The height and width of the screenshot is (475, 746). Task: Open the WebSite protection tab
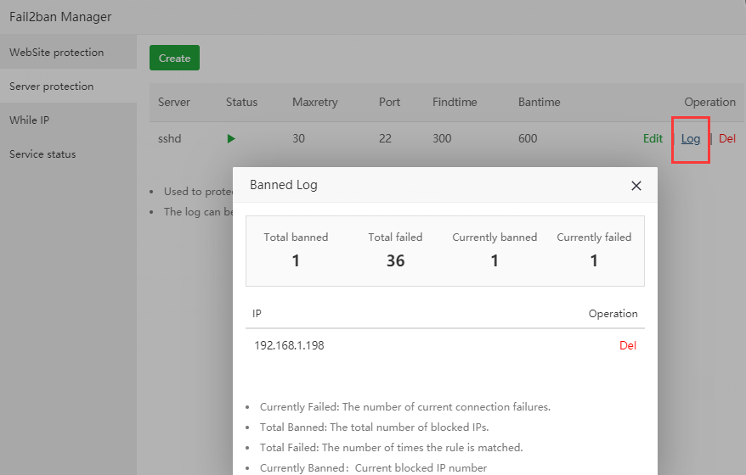[56, 53]
